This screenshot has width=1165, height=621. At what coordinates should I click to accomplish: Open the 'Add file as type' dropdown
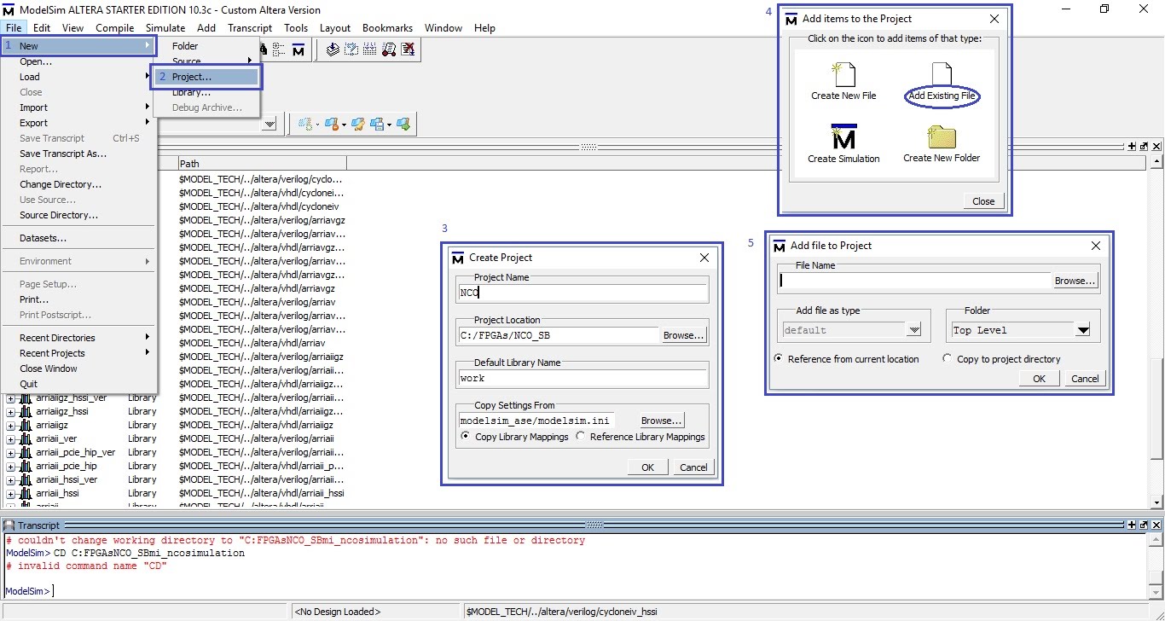click(x=914, y=330)
